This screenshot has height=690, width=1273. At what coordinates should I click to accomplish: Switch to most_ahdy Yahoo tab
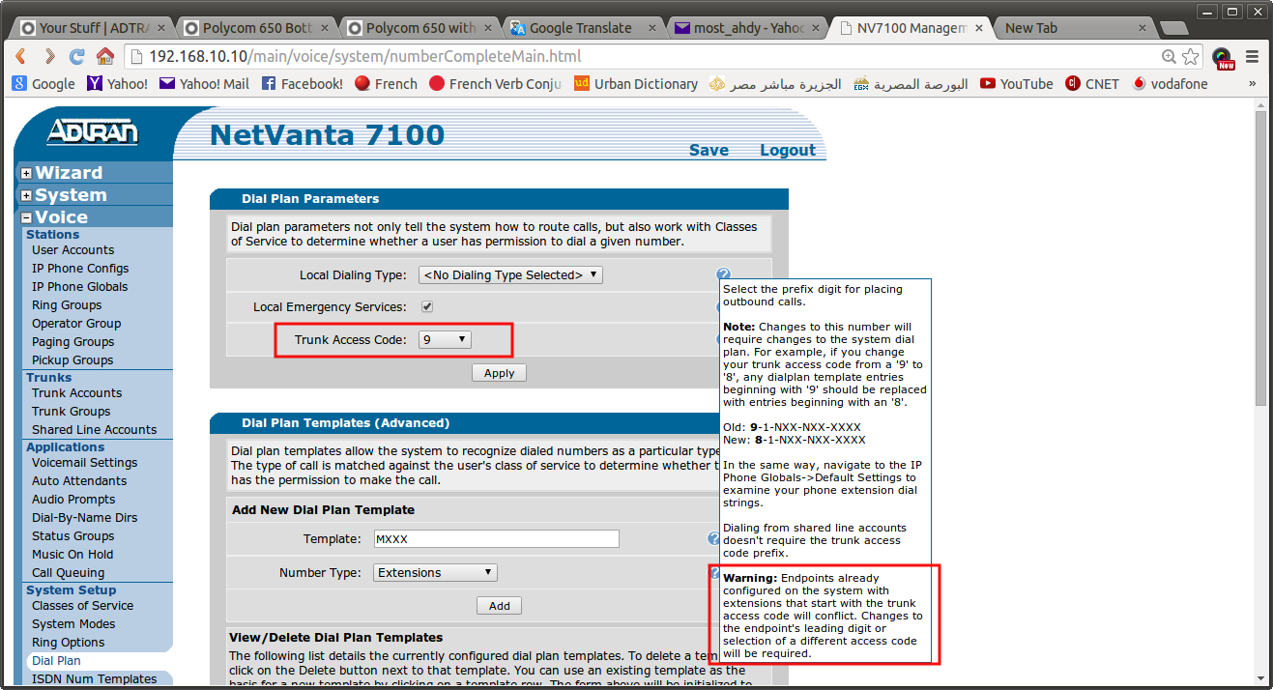746,27
